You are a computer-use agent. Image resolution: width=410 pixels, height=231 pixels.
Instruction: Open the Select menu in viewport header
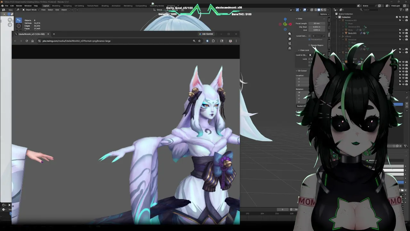click(x=50, y=10)
